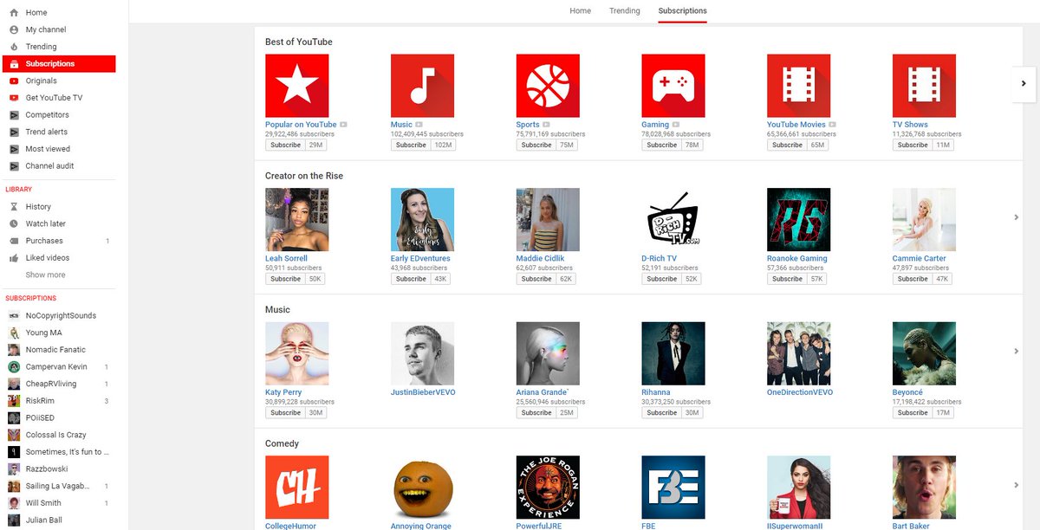Image resolution: width=1040 pixels, height=530 pixels.
Task: Click the Music row next arrow
Action: point(1016,351)
